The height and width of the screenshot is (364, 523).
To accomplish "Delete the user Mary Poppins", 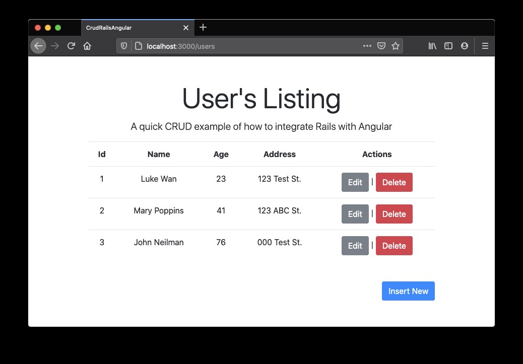I will (x=394, y=214).
